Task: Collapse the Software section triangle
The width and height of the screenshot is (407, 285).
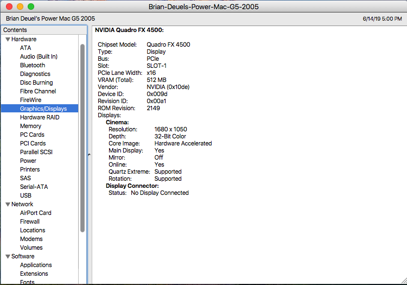Action: click(8, 257)
